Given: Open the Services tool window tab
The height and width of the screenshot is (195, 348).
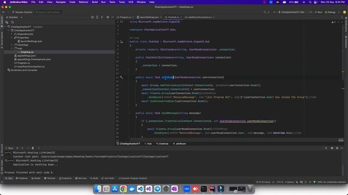Looking at the screenshot, I should pos(81,178).
